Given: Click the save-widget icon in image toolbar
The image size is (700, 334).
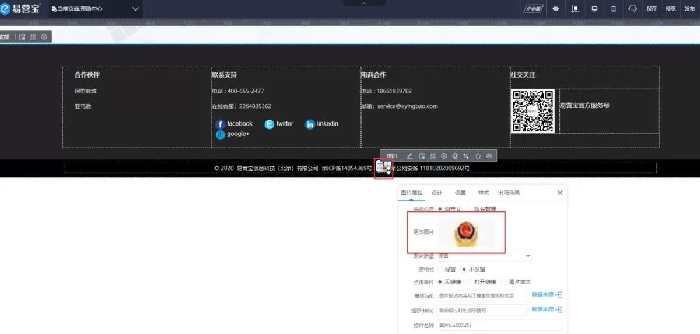Looking at the screenshot, I should [x=421, y=156].
